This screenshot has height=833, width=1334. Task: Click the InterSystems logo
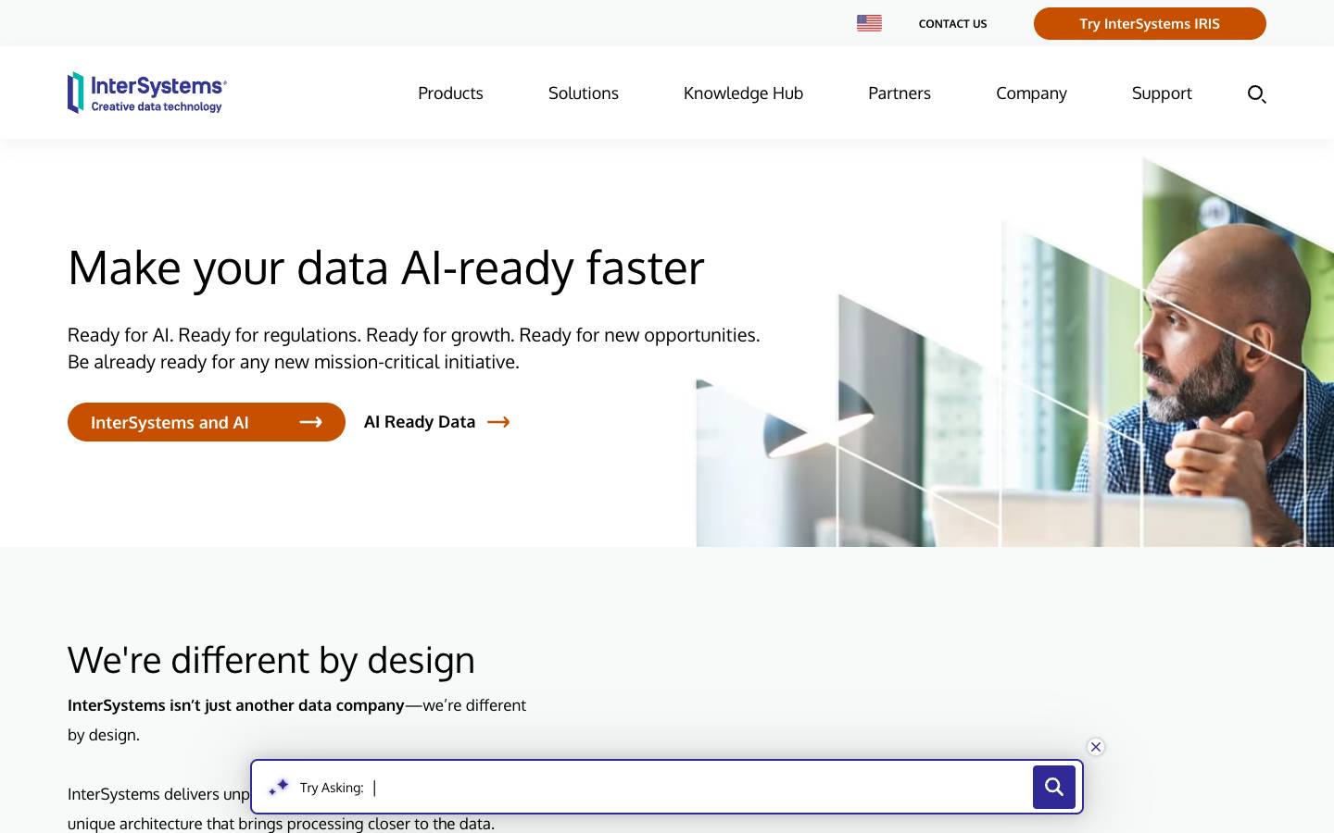(147, 93)
